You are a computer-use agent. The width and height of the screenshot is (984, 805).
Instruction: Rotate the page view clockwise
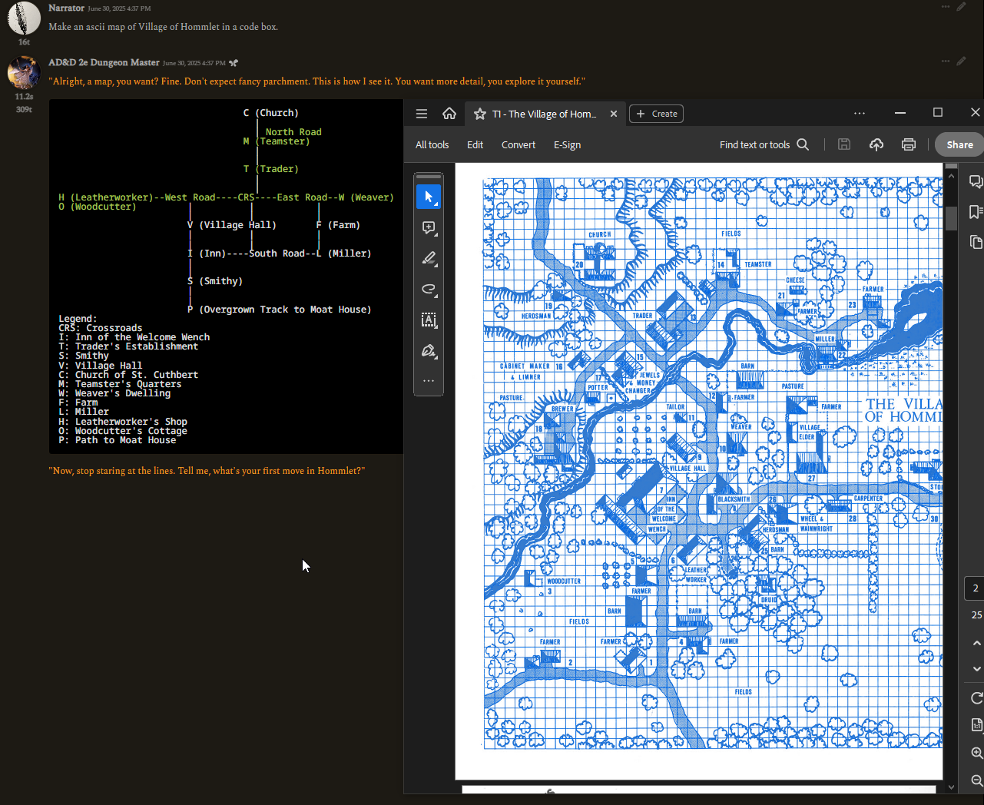coord(976,697)
